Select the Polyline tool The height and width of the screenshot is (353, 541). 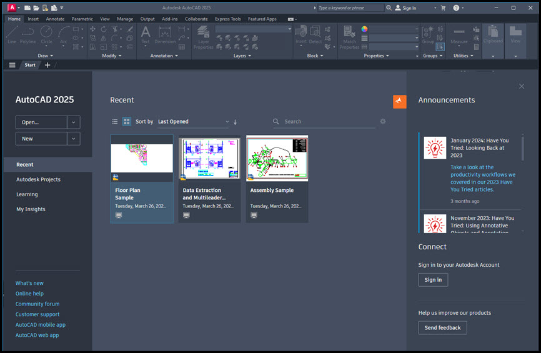[28, 34]
